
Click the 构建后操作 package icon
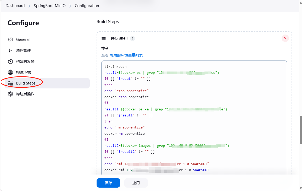tap(10, 94)
